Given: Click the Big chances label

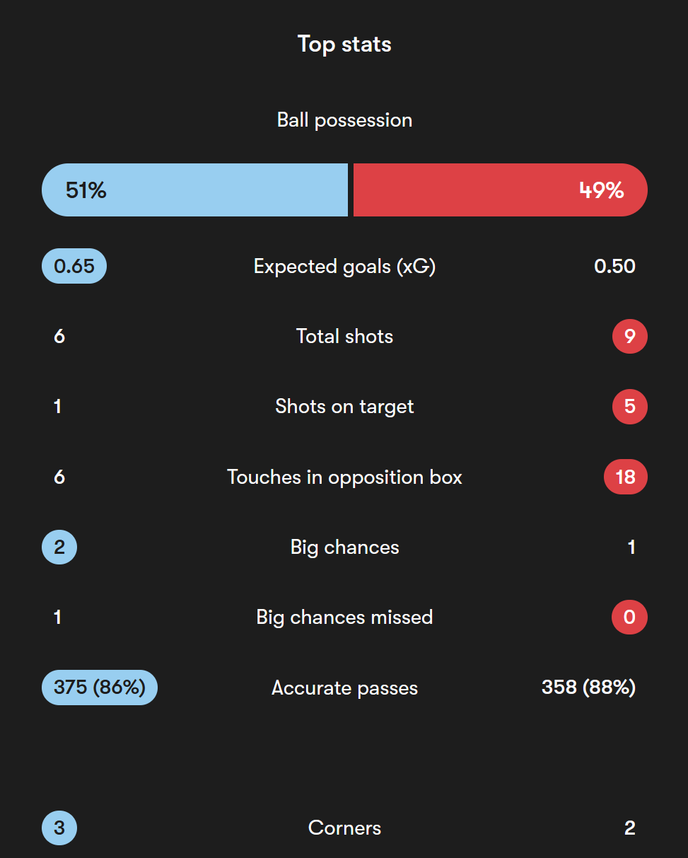Looking at the screenshot, I should (x=344, y=547).
